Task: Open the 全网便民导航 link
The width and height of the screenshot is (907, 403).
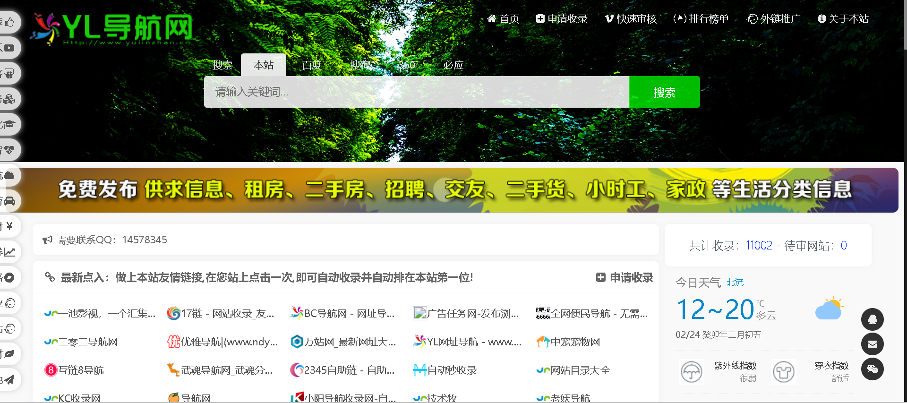Action: (592, 313)
